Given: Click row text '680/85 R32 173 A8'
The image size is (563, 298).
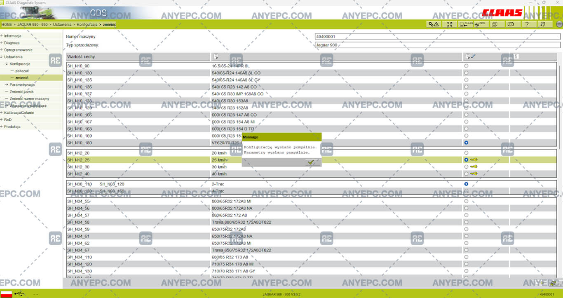Looking at the screenshot, I should point(230,257).
